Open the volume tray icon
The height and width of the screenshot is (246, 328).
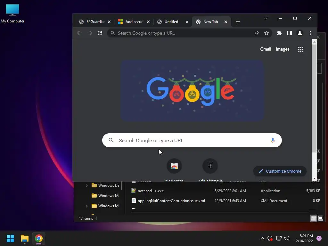point(287,238)
